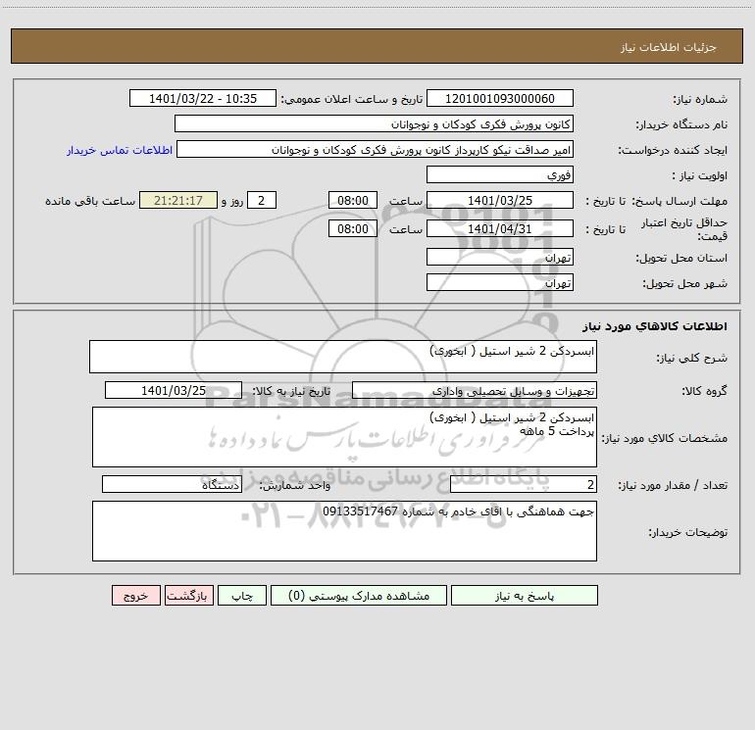Click the مهلت ارسال پاسخ label
This screenshot has width=755, height=730.
(x=679, y=201)
